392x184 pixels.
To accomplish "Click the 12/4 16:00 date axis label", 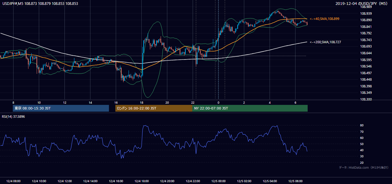I will click(x=116, y=181).
